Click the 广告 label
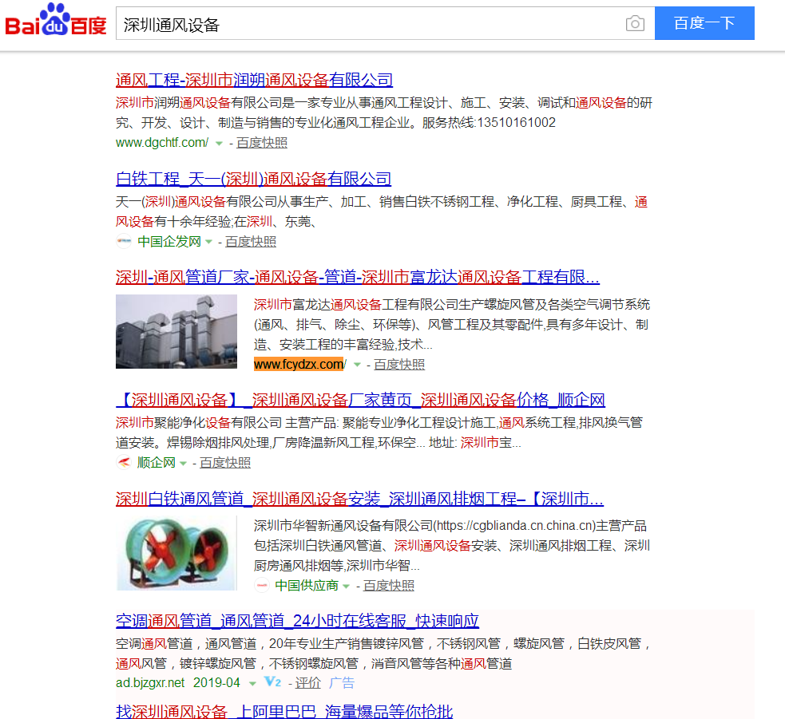This screenshot has width=785, height=719. [x=342, y=682]
